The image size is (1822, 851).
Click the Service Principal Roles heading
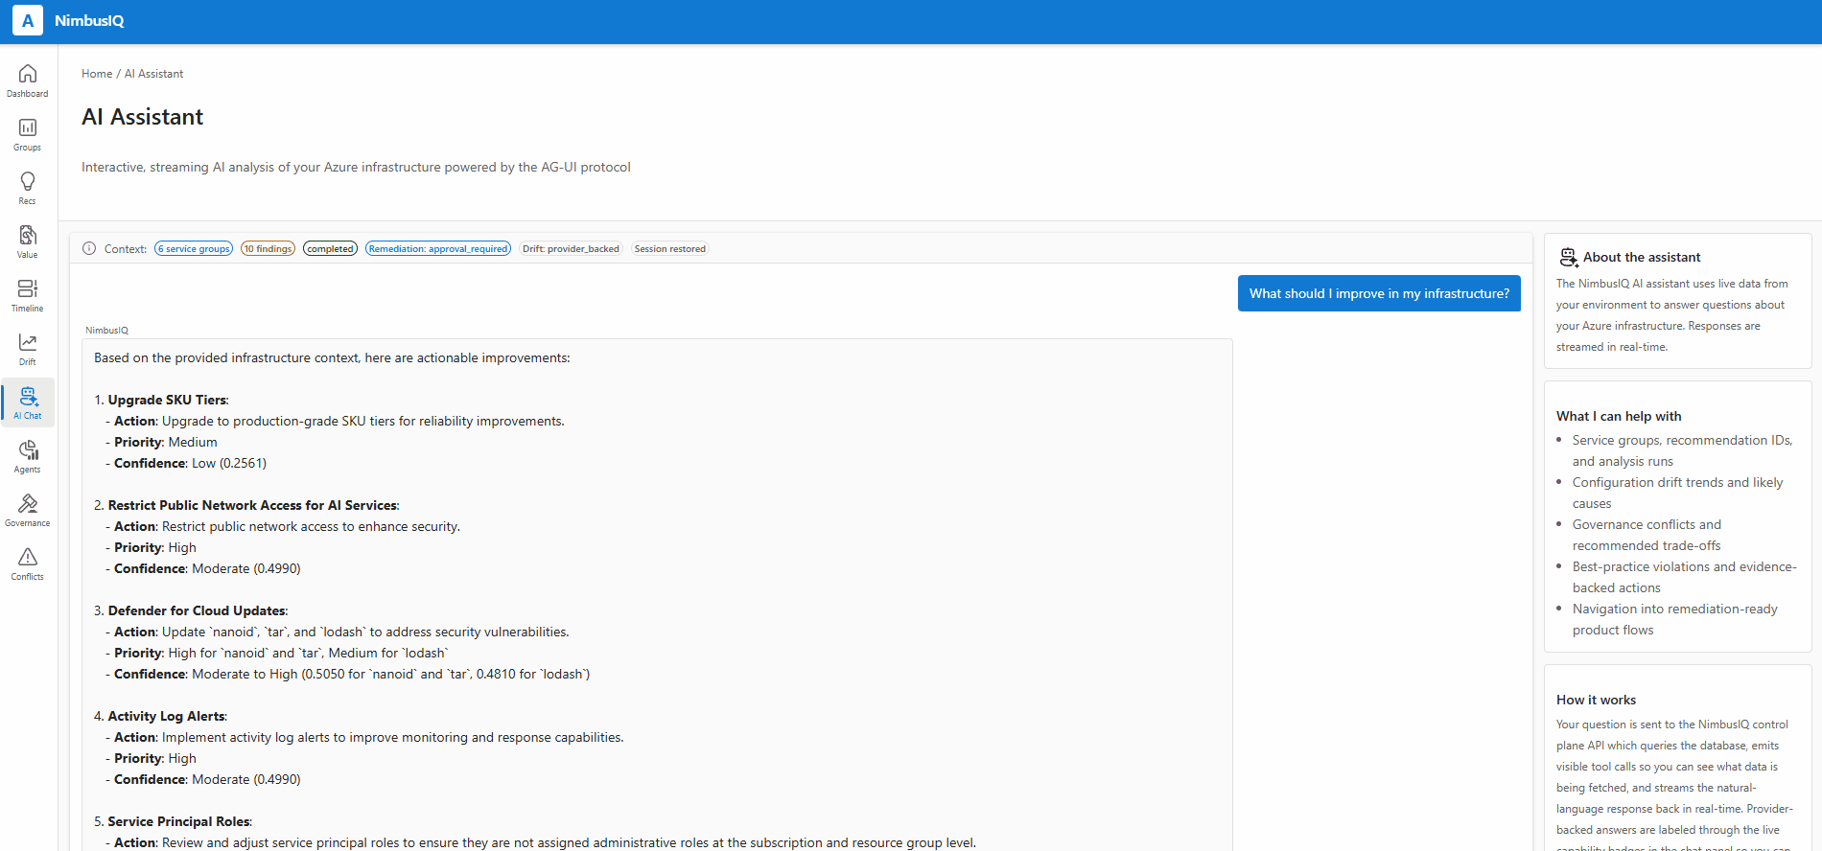pos(179,821)
